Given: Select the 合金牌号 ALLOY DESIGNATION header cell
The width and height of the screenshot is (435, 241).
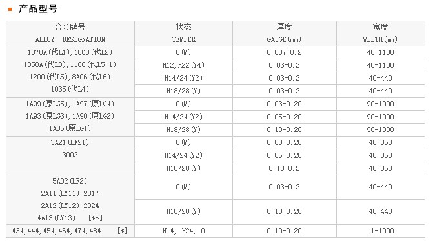Looking at the screenshot, I should (x=70, y=34).
